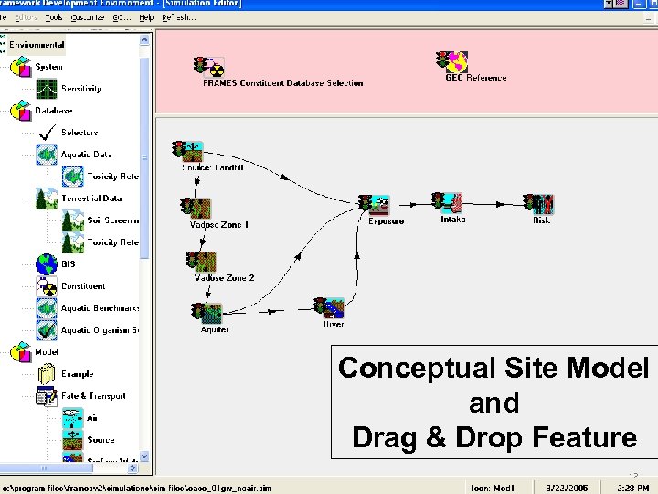Click the Vadose Zone 1 node icon

(196, 209)
